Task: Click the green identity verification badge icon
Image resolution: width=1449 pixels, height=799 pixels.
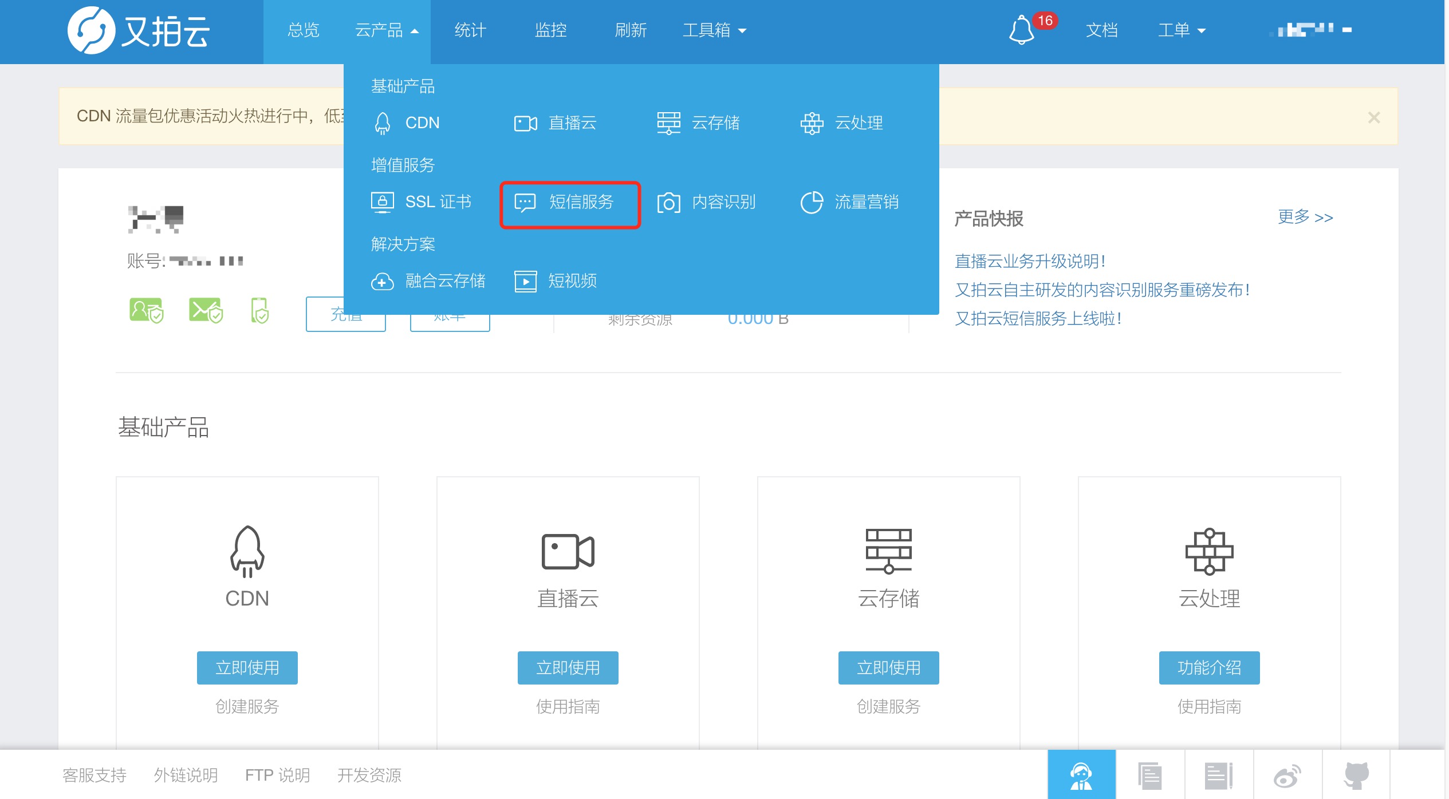Action: [x=146, y=311]
